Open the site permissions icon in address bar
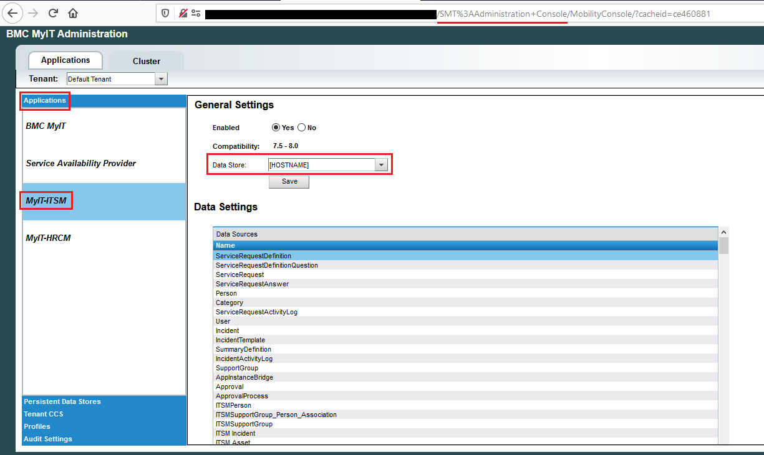The image size is (764, 455). coord(196,13)
